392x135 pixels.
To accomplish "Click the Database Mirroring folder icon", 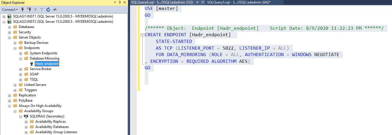I will (x=26, y=58).
